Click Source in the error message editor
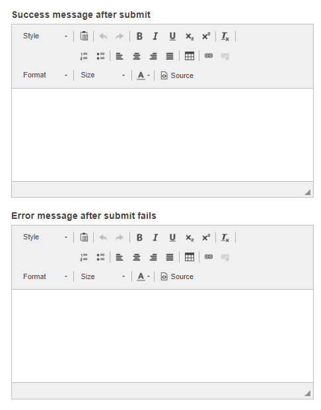The height and width of the screenshot is (410, 321). (177, 276)
